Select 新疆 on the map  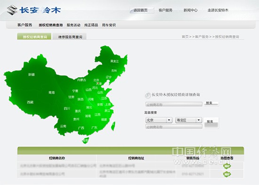click(32, 74)
